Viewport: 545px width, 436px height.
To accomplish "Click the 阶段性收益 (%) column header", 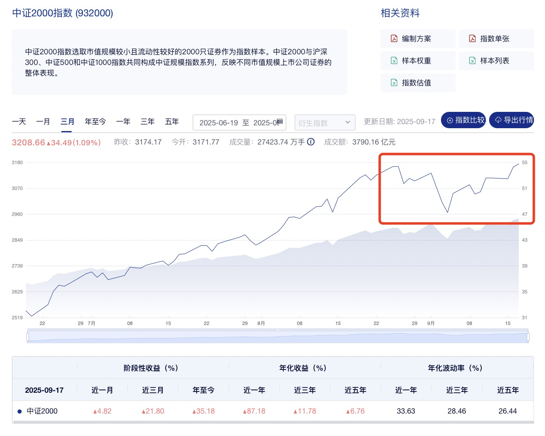I will (151, 368).
